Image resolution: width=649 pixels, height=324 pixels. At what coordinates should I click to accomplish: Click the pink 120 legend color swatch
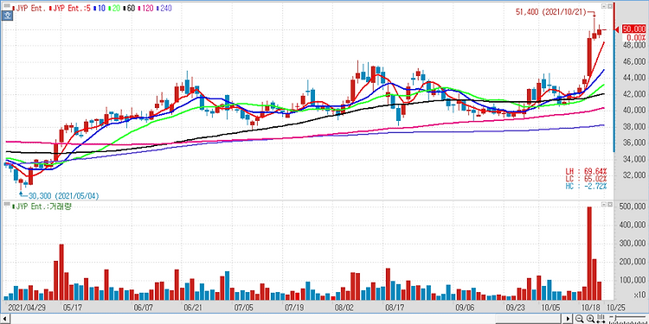point(139,8)
